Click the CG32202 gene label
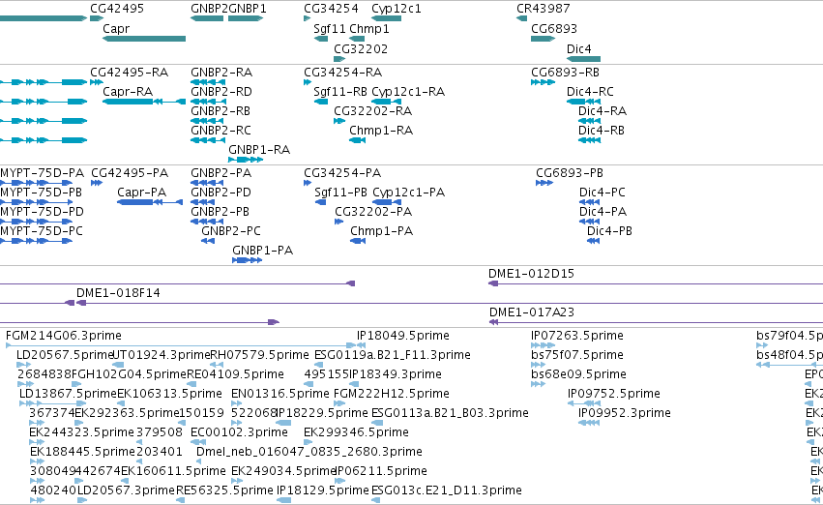This screenshot has width=823, height=505. pos(361,48)
